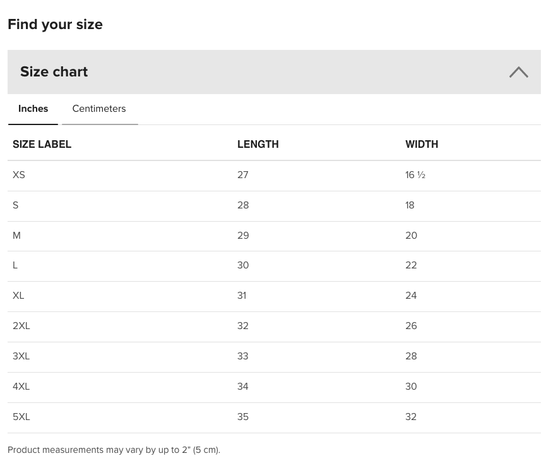Select the 4XL size row label

click(21, 386)
